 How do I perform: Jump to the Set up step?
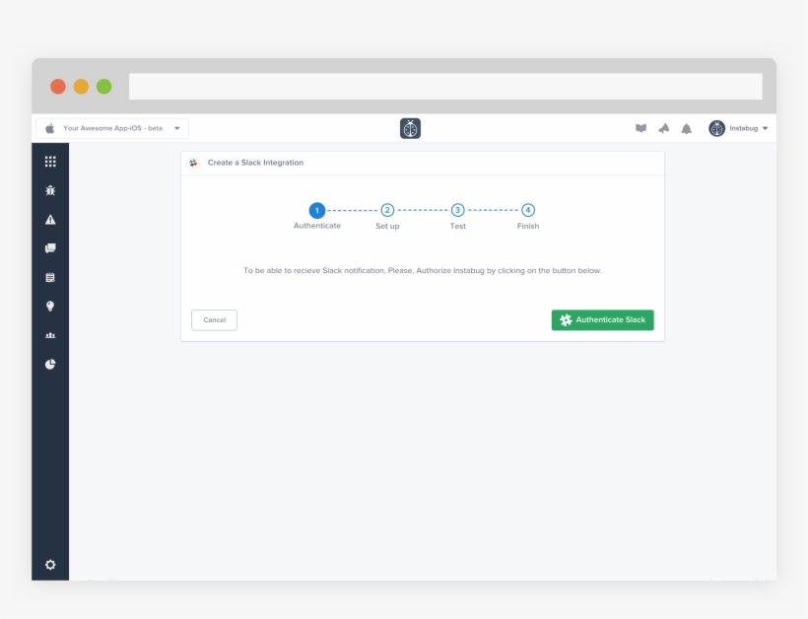[x=387, y=209]
